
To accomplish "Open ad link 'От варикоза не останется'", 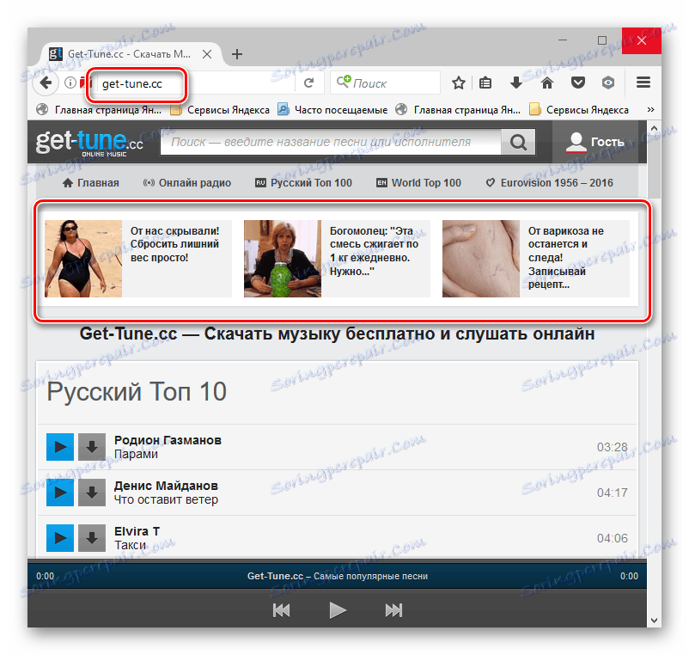I will 566,258.
